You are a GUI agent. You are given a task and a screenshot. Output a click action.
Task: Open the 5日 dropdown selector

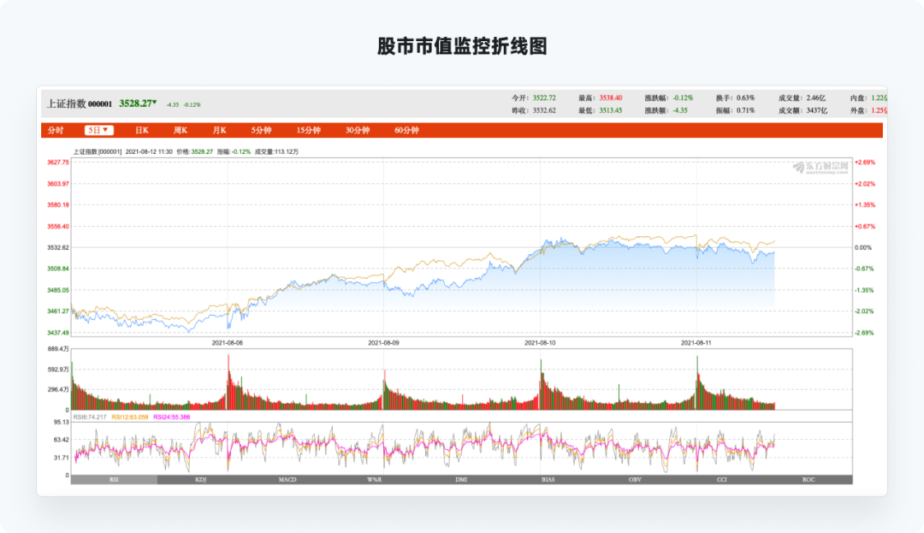coord(98,130)
